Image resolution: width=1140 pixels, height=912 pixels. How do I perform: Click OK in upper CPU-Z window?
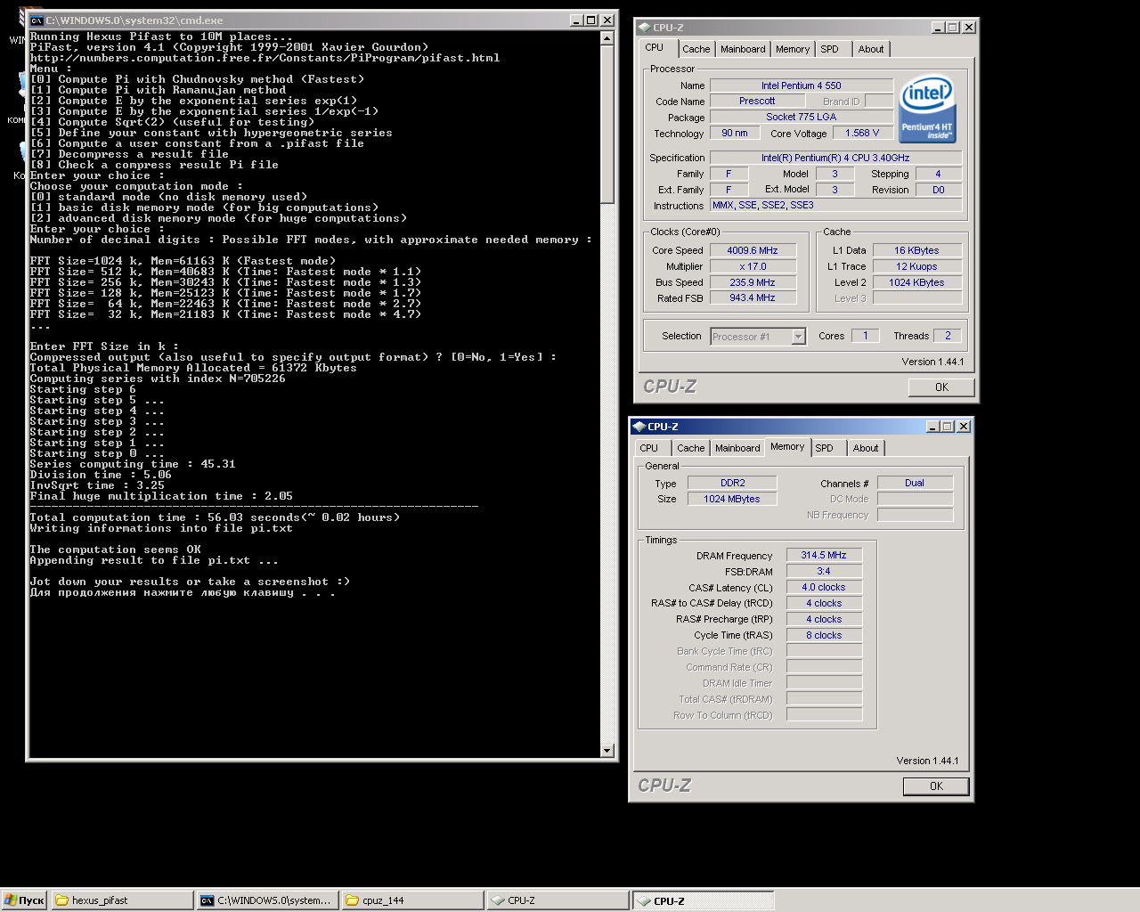[941, 387]
